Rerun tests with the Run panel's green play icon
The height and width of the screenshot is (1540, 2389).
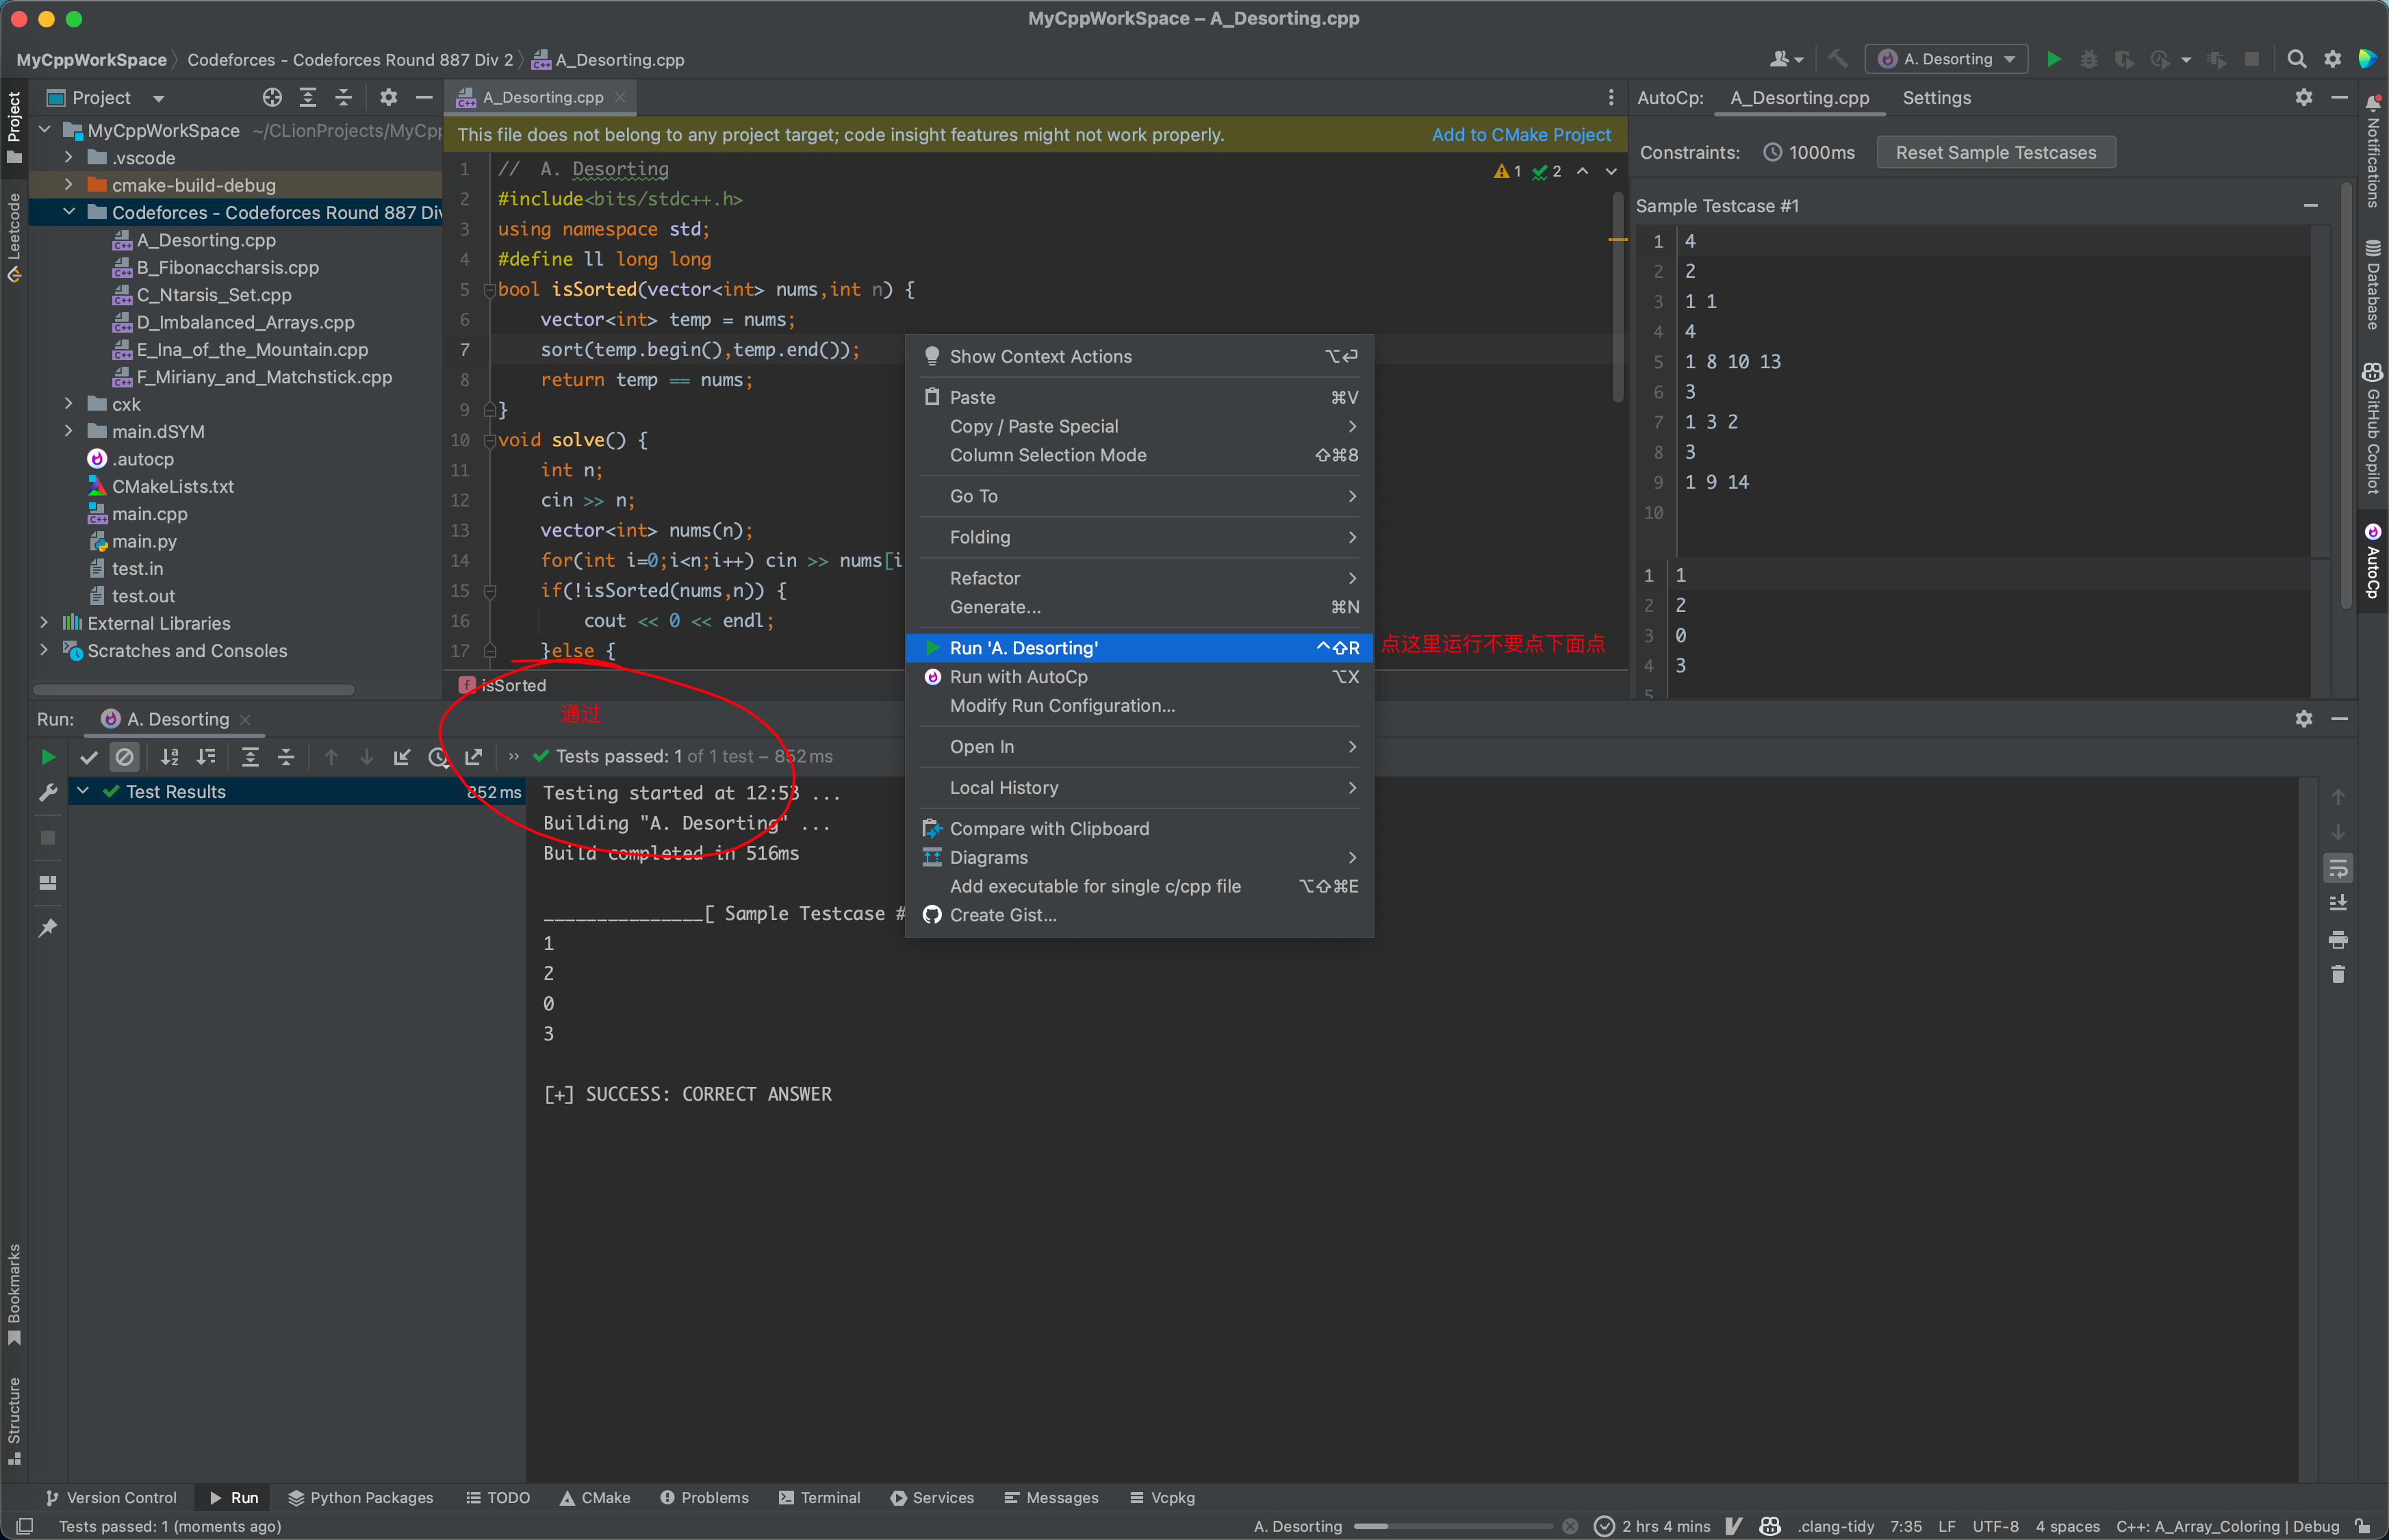[x=47, y=757]
